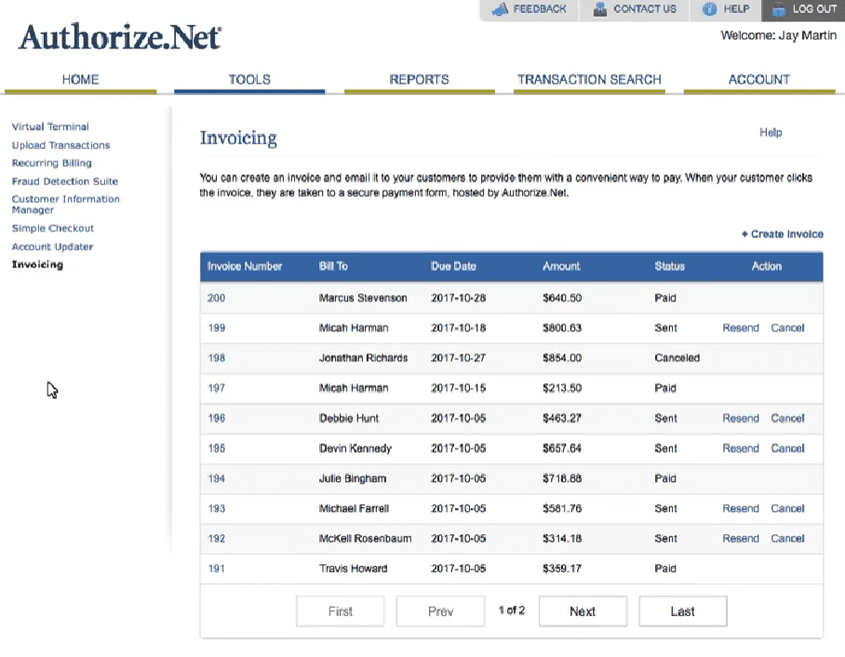Open invoice number 193
845x657 pixels.
[x=216, y=509]
